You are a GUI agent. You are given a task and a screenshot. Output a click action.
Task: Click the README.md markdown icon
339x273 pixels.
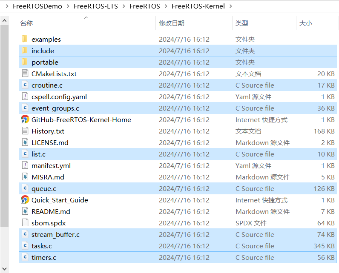[25, 211]
